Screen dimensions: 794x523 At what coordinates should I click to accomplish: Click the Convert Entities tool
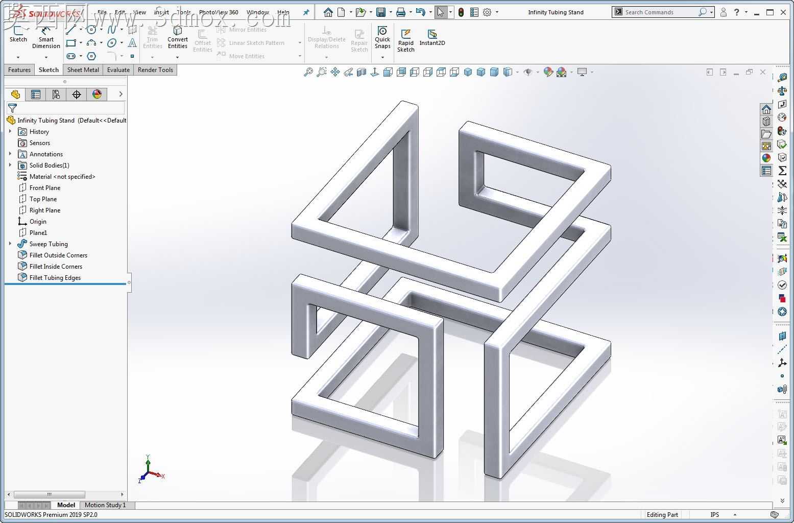pyautogui.click(x=178, y=37)
